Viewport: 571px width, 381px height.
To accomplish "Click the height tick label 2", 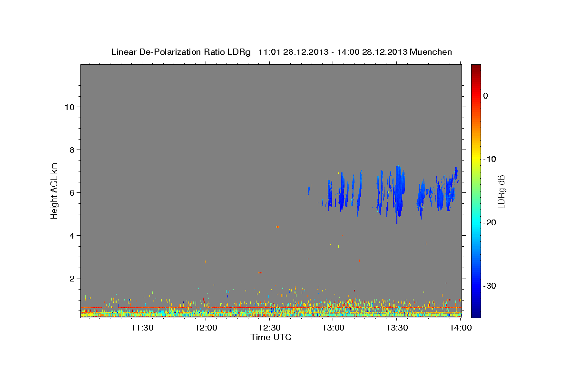I will [x=72, y=278].
